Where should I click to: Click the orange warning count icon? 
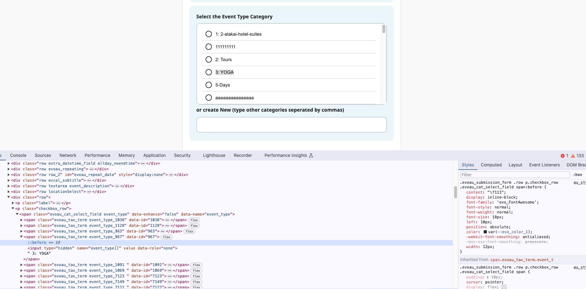573,156
